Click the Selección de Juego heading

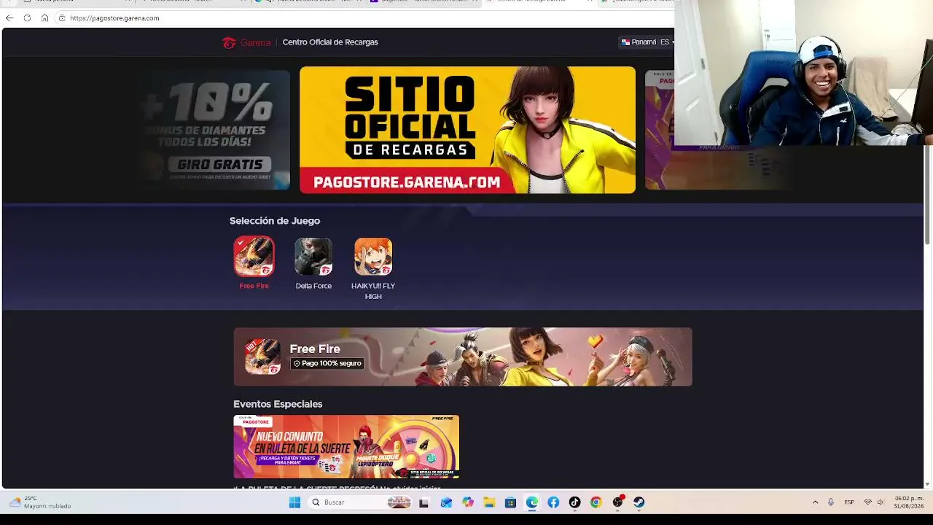point(275,221)
